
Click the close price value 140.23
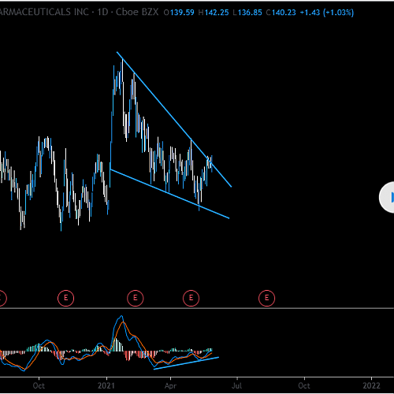point(284,13)
